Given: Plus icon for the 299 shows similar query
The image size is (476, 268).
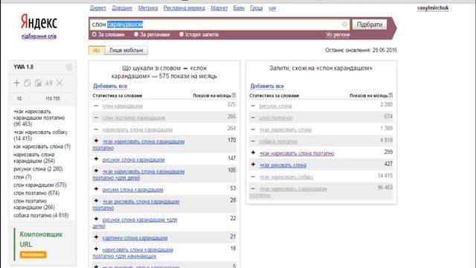Looking at the screenshot, I should click(253, 153).
